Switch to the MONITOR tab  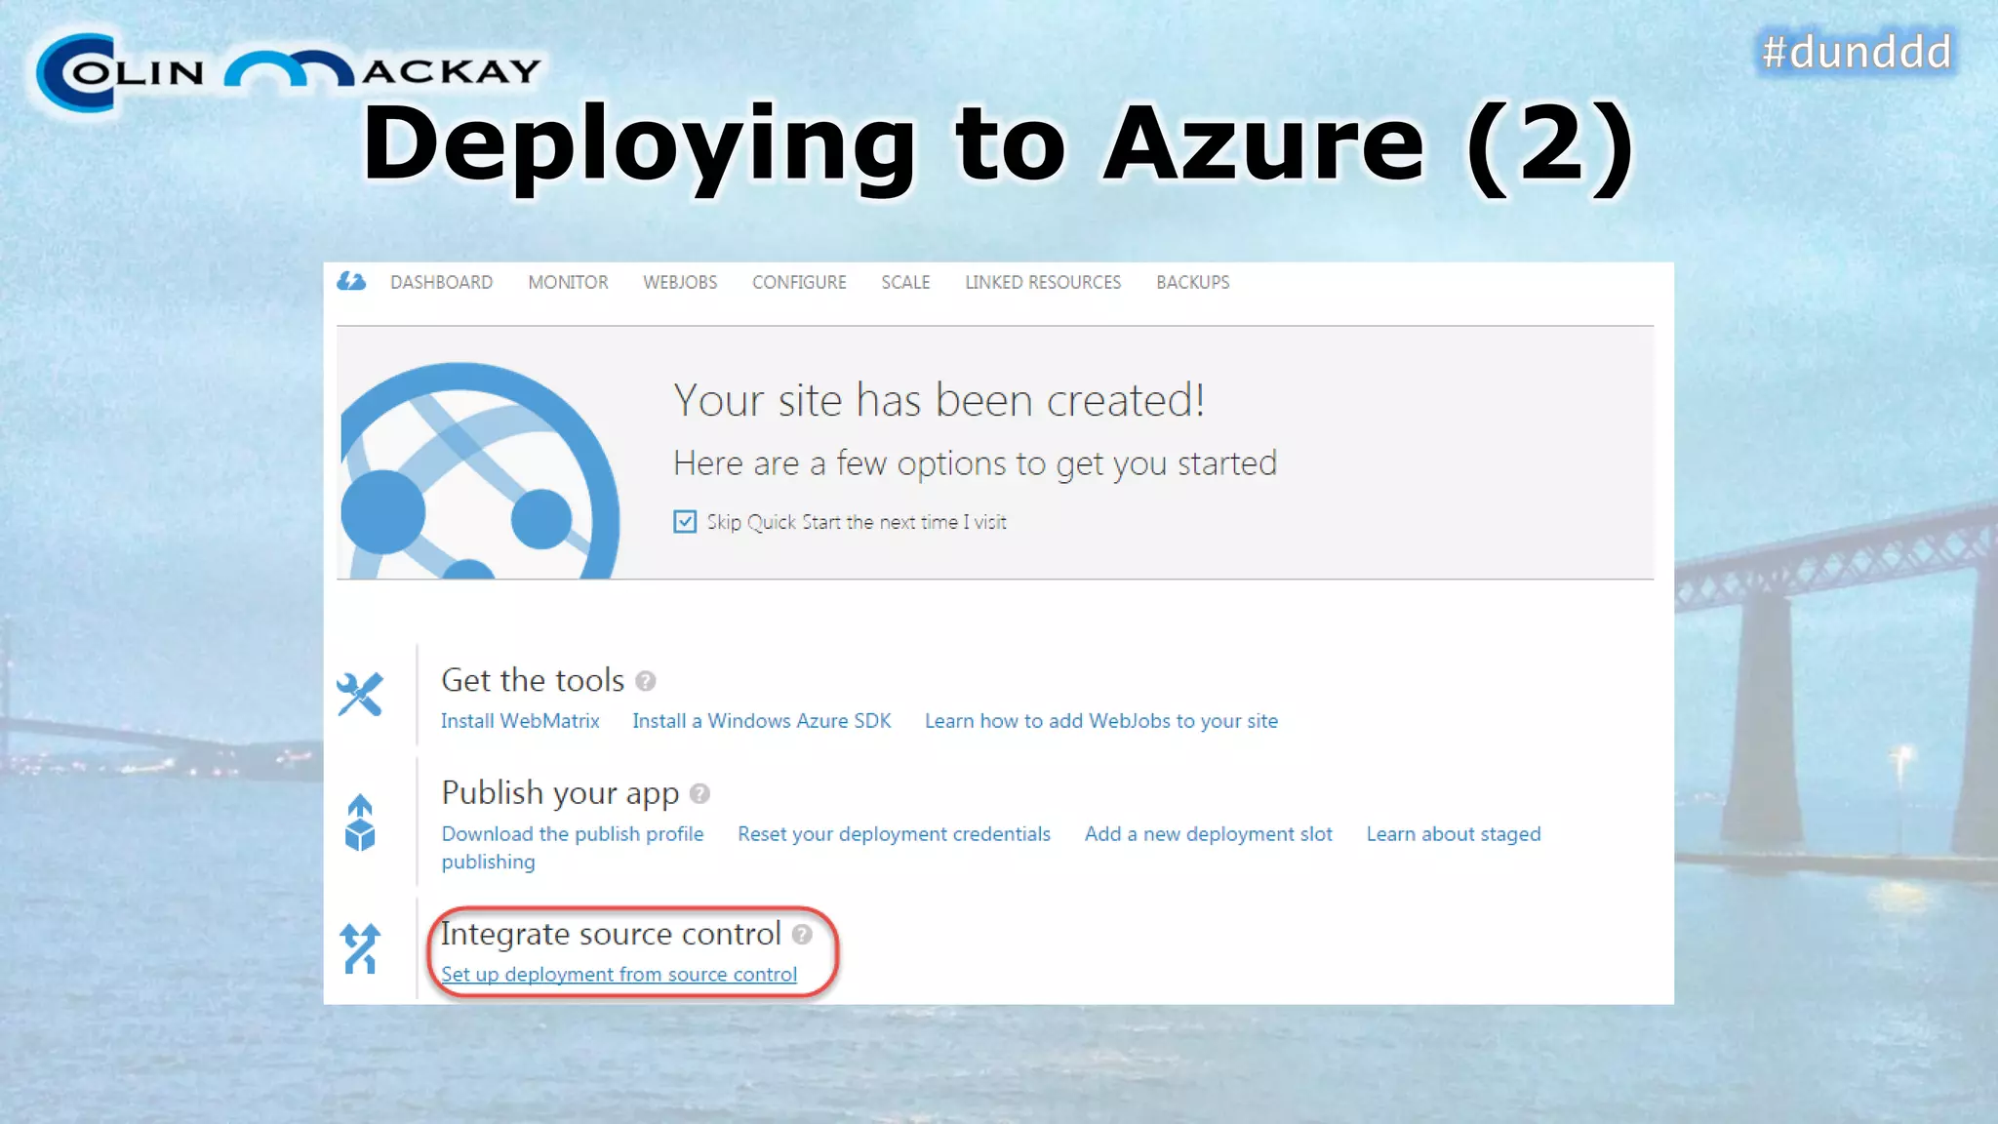pyautogui.click(x=568, y=282)
